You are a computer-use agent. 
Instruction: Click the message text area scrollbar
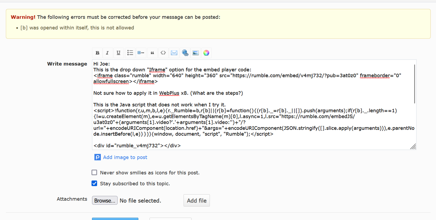tap(414, 84)
